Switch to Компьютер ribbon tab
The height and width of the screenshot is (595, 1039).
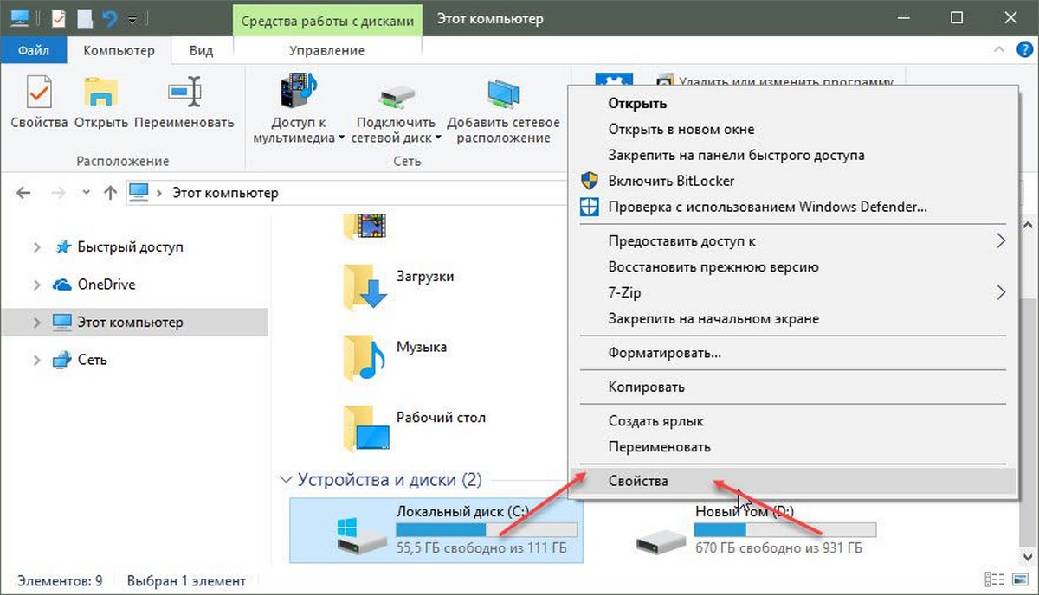[119, 51]
